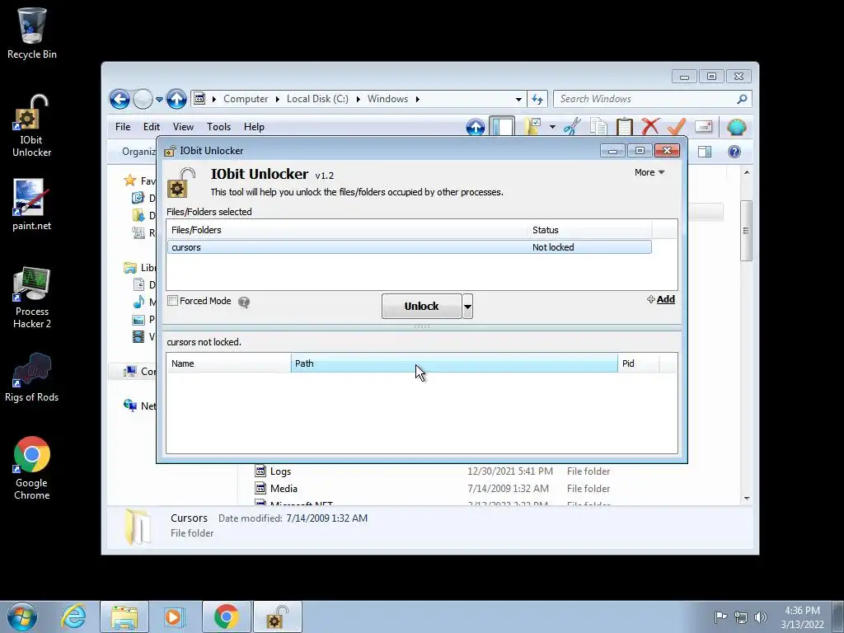Select the Google Chrome desktop shortcut
The image size is (844, 633).
click(x=32, y=468)
